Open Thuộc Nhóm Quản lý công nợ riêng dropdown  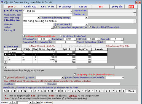tap(87, 18)
